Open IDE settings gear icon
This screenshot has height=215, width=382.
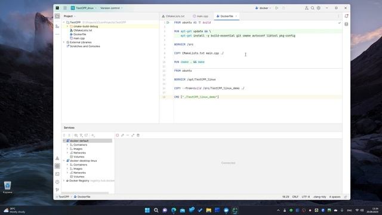319,8
